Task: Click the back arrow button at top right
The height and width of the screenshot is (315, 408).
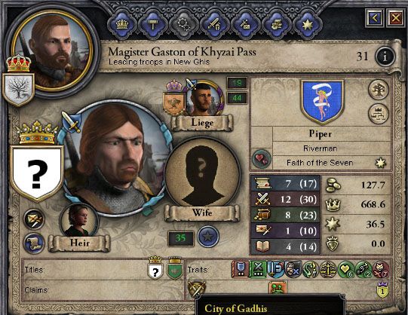Action: pos(374,18)
